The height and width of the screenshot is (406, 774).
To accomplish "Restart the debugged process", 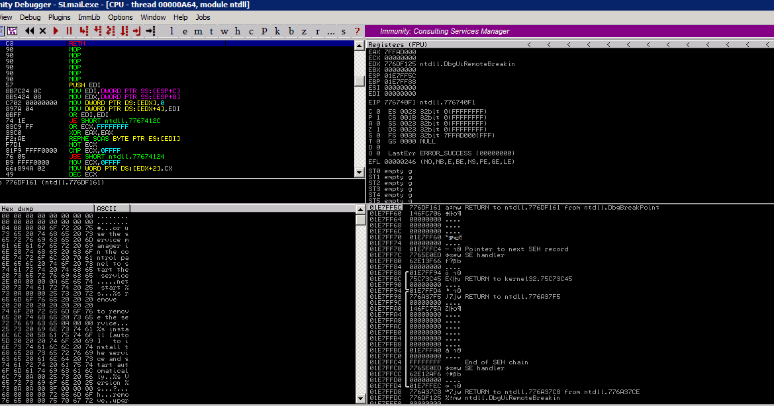I will pos(29,31).
